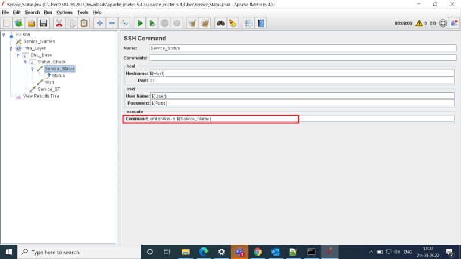Open the Templates icon in toolbar
Screen dimensions: 461x259
19,23
